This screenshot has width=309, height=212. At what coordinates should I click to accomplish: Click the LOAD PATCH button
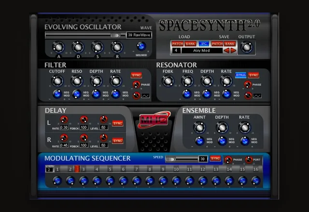coord(177,44)
